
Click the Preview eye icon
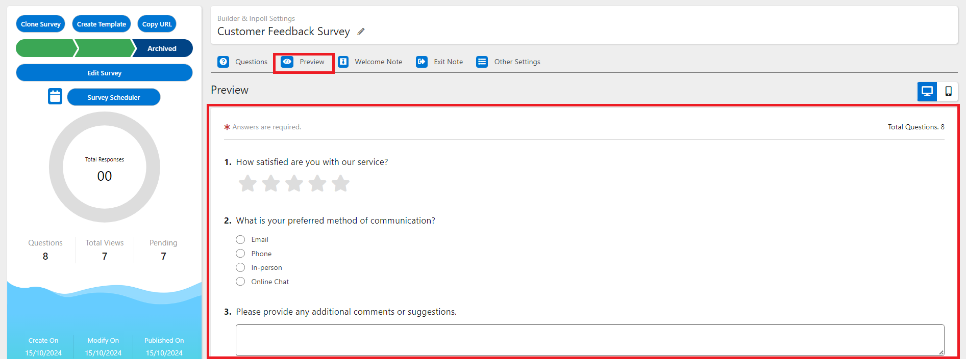pos(287,62)
